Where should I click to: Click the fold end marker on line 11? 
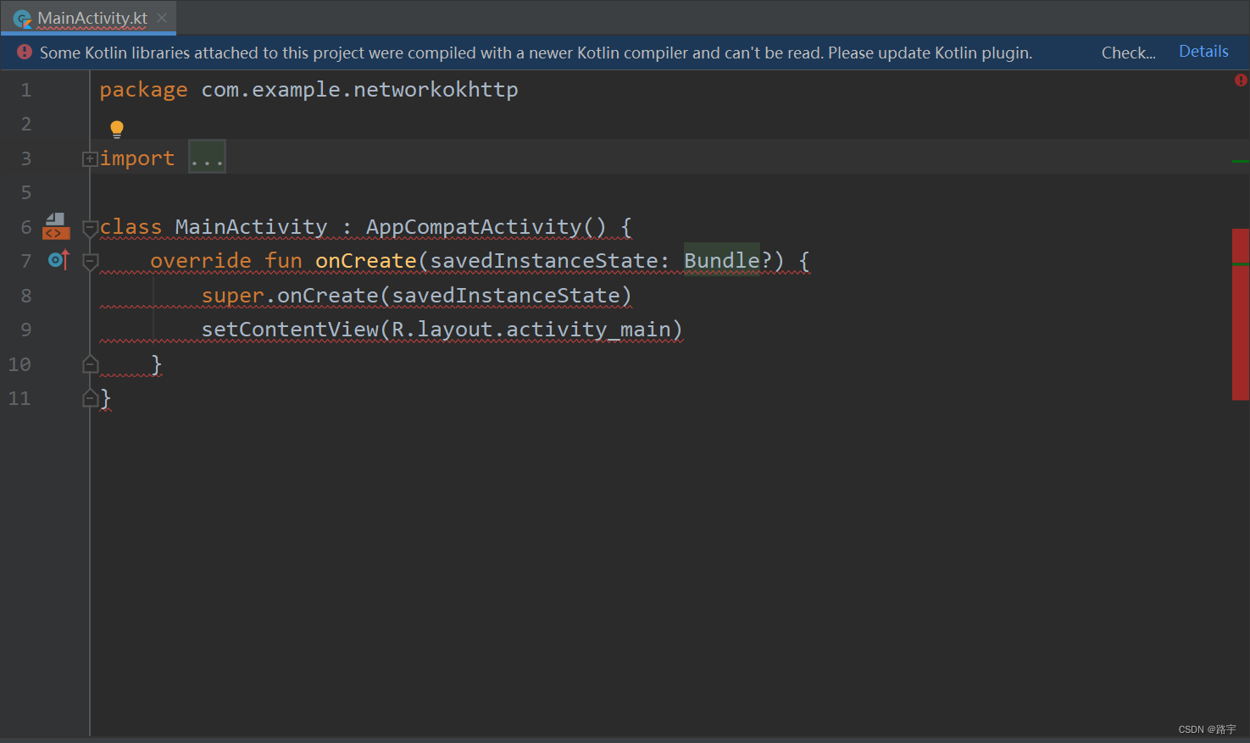click(90, 398)
